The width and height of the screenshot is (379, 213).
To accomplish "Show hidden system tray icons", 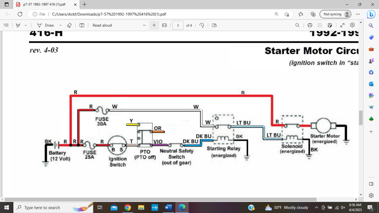I will tap(316, 207).
